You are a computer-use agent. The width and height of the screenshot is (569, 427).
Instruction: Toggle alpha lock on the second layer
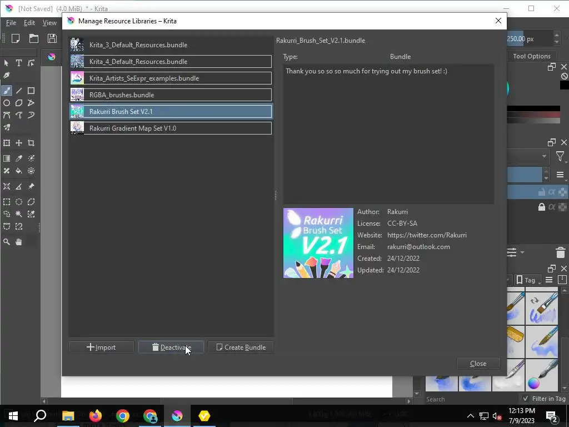tap(562, 207)
